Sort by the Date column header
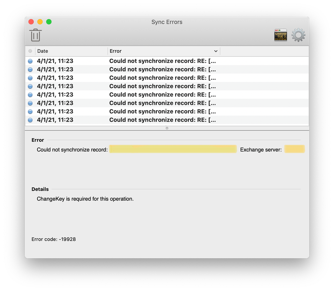 pos(71,51)
